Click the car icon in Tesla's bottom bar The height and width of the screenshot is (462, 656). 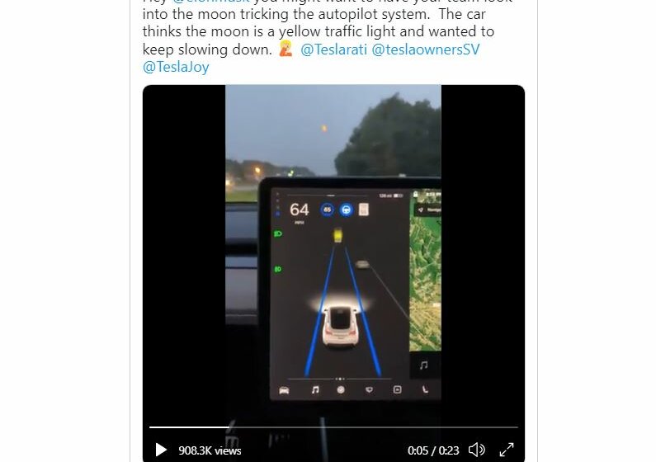(x=284, y=390)
